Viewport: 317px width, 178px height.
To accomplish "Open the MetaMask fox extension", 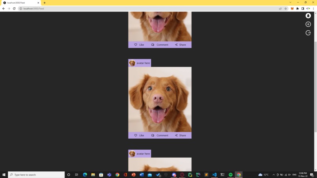I will click(292, 9).
